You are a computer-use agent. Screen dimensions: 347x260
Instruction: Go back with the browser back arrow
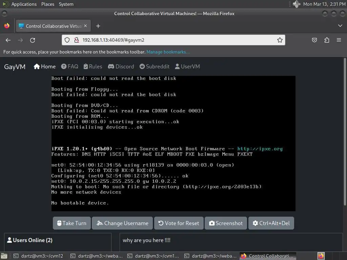(x=8, y=40)
